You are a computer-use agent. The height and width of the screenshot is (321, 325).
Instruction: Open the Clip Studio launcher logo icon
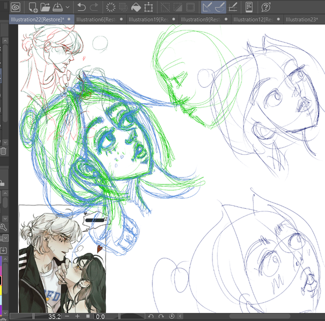click(14, 7)
